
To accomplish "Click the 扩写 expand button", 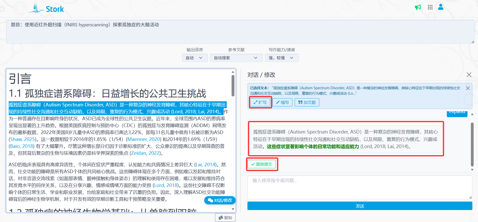I will [x=260, y=102].
